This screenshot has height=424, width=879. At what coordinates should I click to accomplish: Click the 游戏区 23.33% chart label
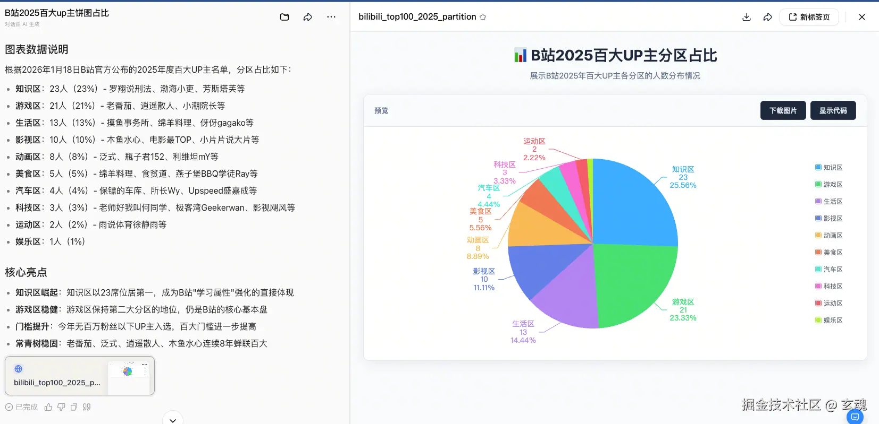pyautogui.click(x=683, y=310)
